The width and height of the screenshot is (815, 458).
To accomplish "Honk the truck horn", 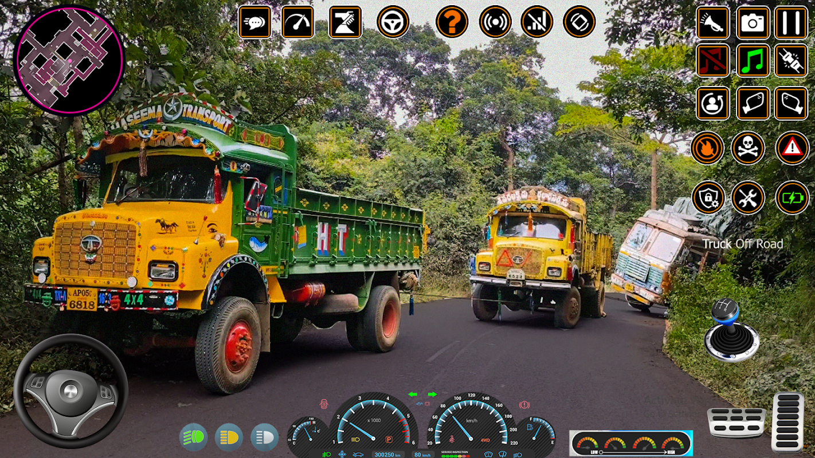I will pyautogui.click(x=712, y=22).
